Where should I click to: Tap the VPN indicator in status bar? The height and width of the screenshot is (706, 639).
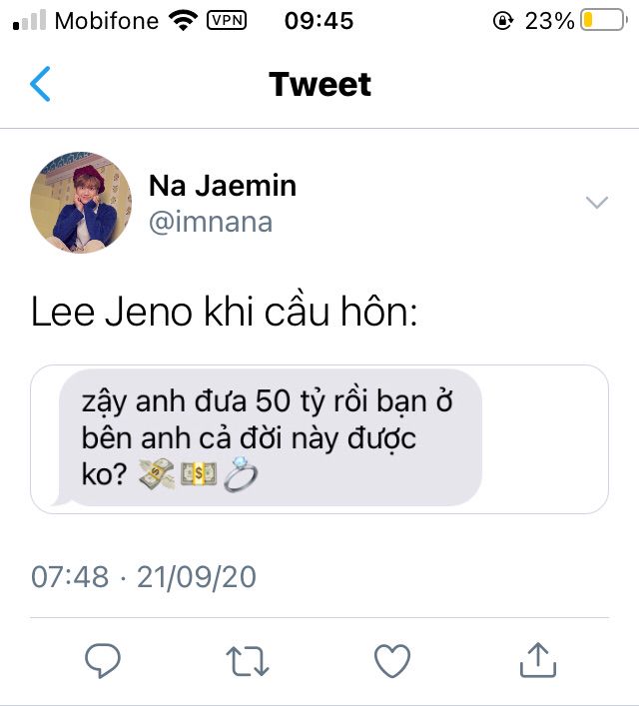tap(226, 20)
